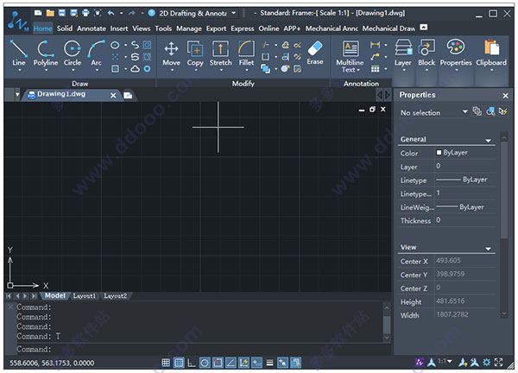Collapse the General section in Properties
The height and width of the screenshot is (373, 518).
[488, 141]
